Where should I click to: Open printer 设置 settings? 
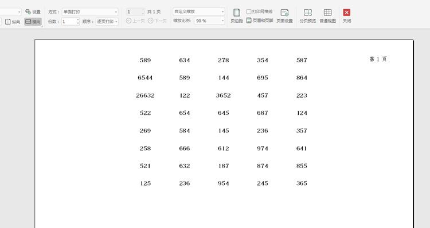33,12
